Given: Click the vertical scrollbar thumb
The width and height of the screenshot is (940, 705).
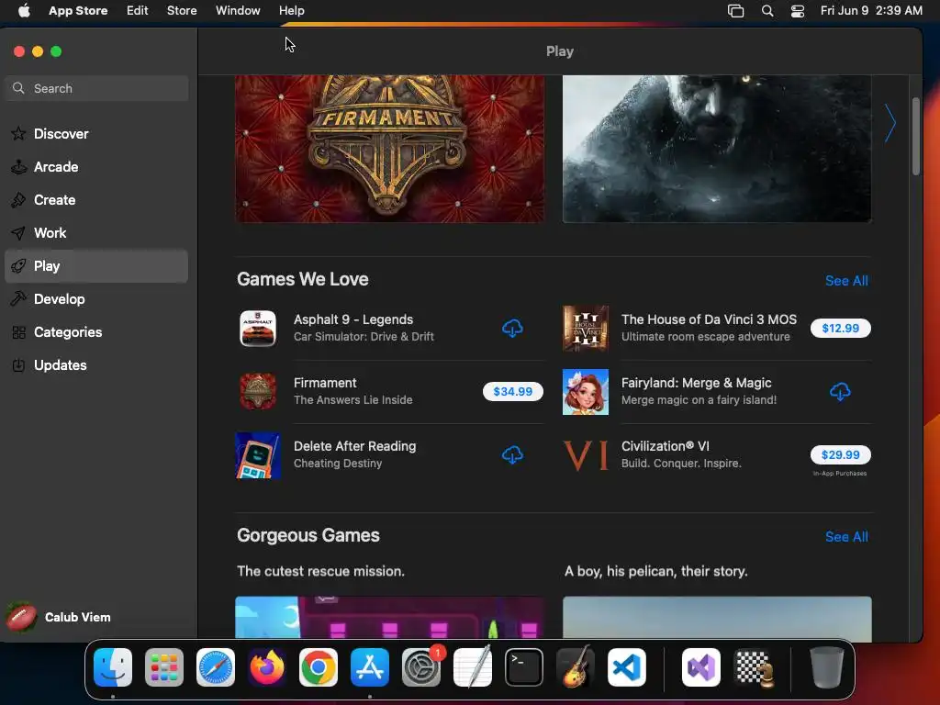Looking at the screenshot, I should 915,136.
